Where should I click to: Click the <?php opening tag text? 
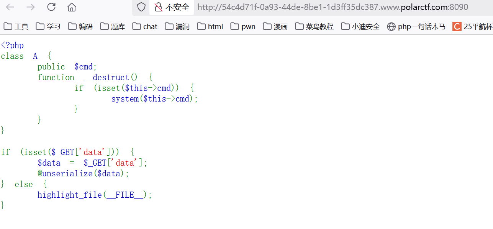(x=12, y=45)
